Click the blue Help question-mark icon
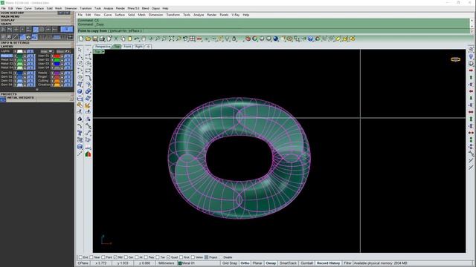Screen dimensions: 476x267 coord(310,39)
